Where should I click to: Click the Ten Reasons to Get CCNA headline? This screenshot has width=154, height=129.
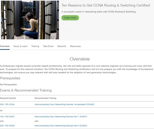point(105,5)
